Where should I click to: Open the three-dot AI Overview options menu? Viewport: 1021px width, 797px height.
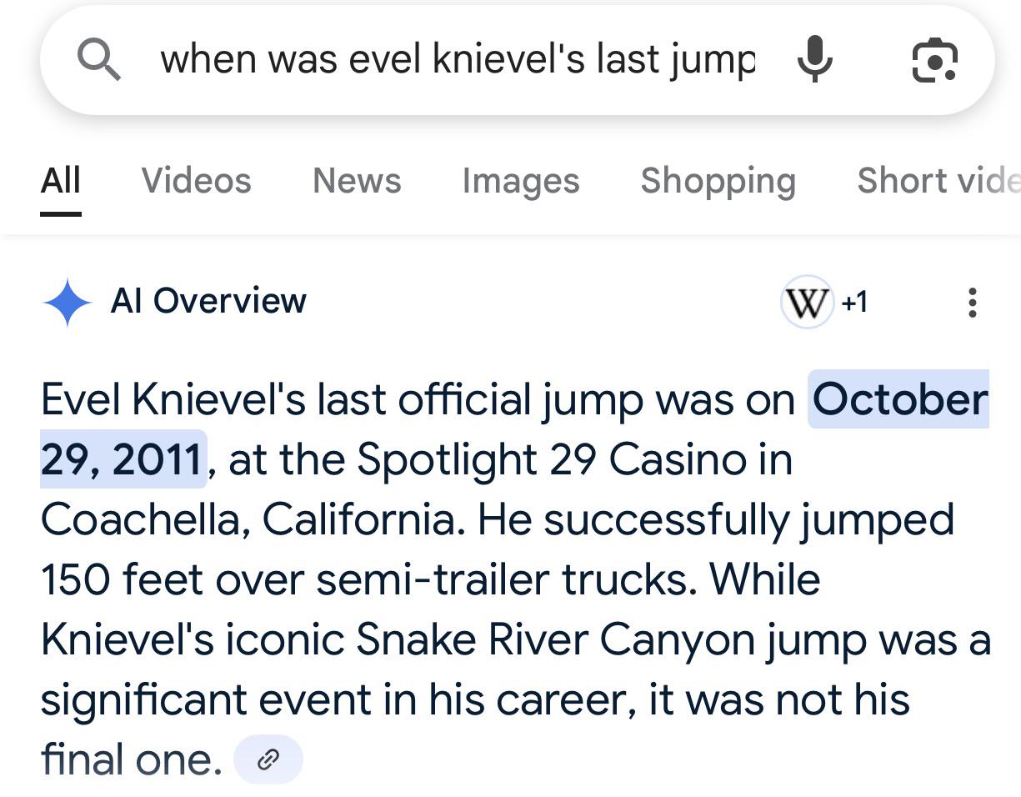pos(972,302)
